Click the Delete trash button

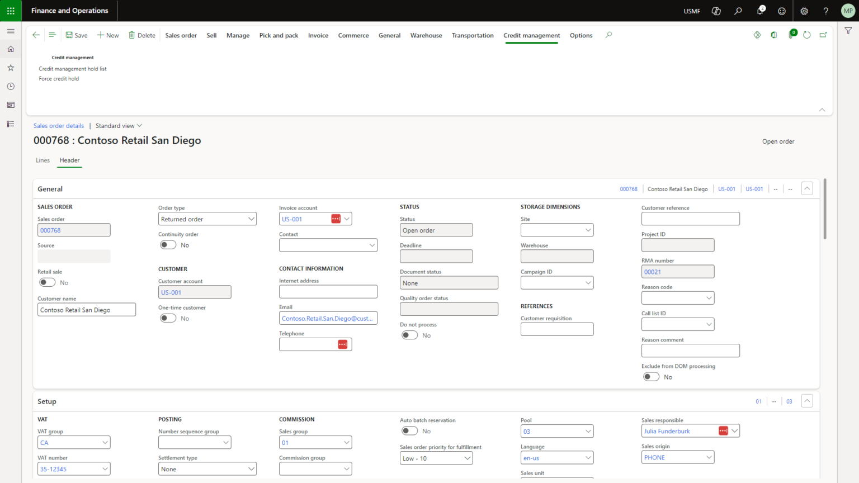pos(142,35)
